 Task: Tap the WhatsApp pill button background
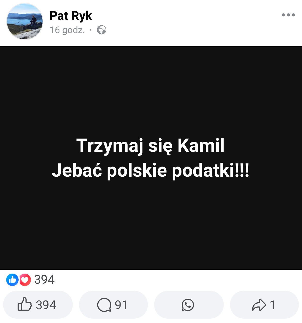[189, 305]
